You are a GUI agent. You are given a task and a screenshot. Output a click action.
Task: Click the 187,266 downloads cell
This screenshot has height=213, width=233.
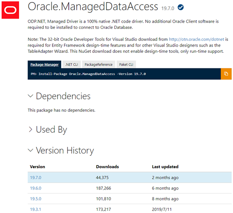click(x=103, y=188)
